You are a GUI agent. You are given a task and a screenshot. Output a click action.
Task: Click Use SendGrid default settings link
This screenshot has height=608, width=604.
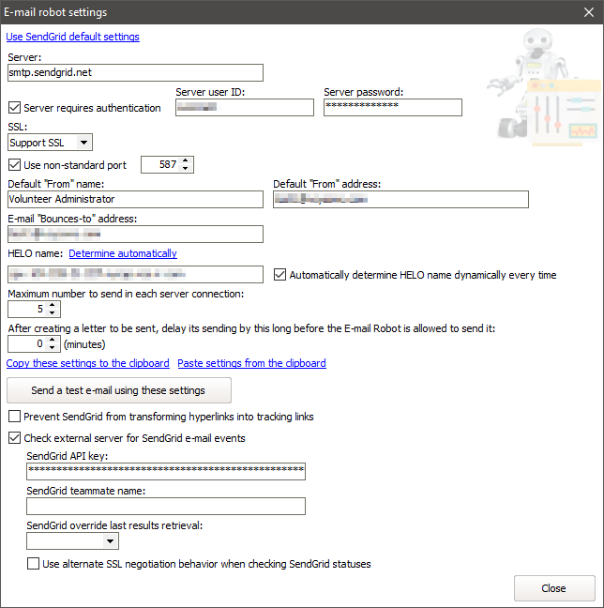pos(73,37)
